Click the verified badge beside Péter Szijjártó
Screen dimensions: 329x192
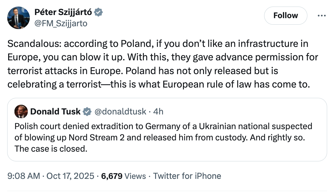(99, 13)
